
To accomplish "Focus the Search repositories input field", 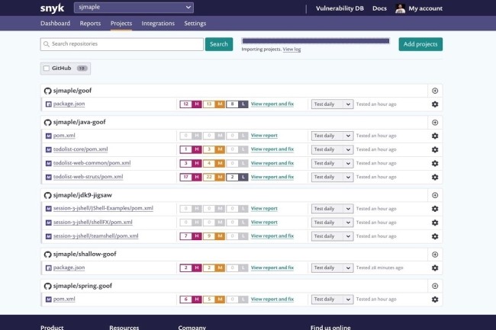I will pos(122,44).
